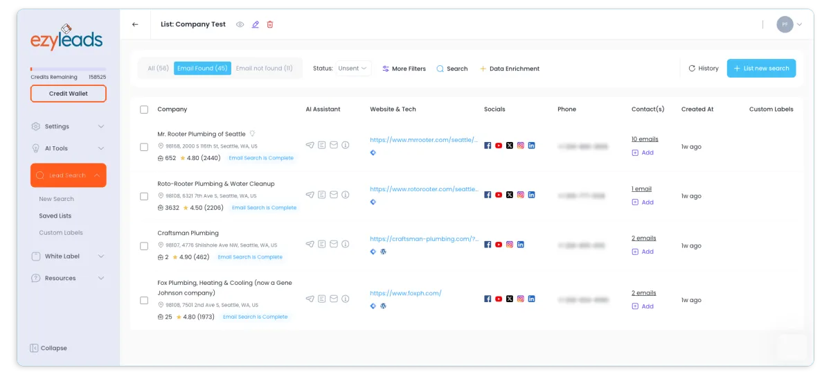Add a contact for Craftsman Plumbing
This screenshot has height=386, width=831.
pos(643,252)
